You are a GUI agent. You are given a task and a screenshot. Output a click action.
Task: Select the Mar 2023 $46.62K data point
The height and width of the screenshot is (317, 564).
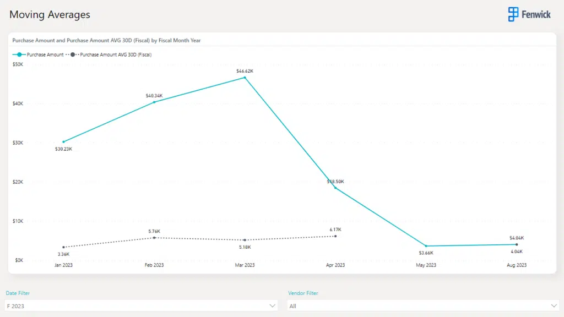click(245, 78)
